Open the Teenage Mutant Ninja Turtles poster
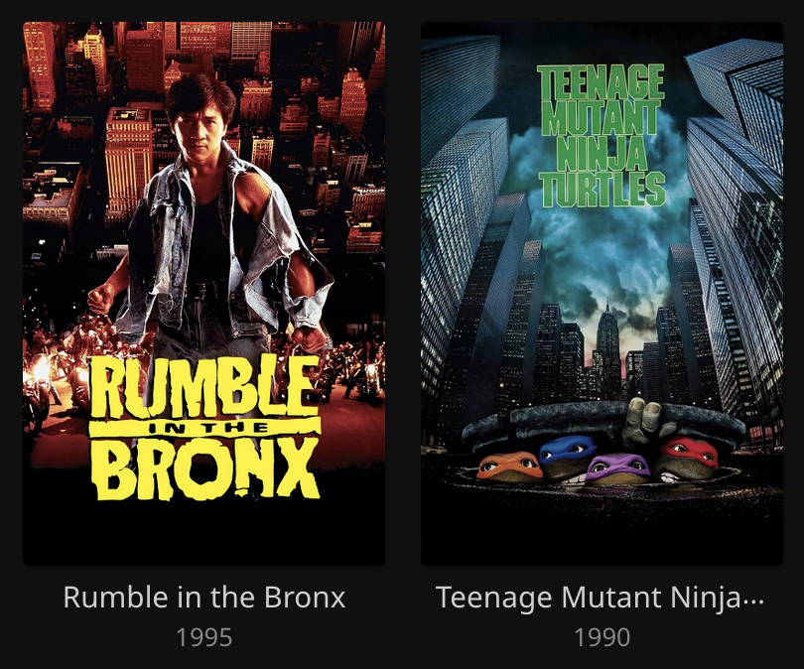Screen dimensions: 804x669 tap(602, 293)
